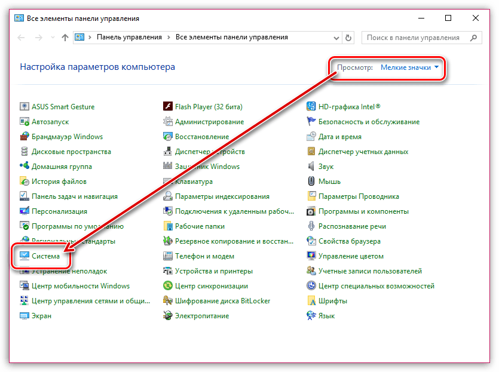The width and height of the screenshot is (499, 372).
Task: Open the Flash Player (32 бита) icon
Action: (x=168, y=107)
